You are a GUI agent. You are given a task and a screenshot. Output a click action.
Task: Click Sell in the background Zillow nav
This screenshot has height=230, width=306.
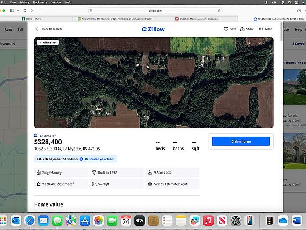pyautogui.click(x=20, y=29)
